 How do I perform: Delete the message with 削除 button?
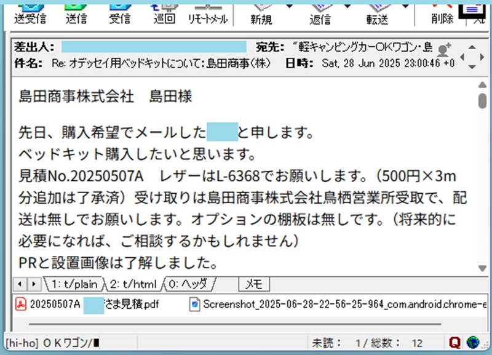(x=442, y=14)
